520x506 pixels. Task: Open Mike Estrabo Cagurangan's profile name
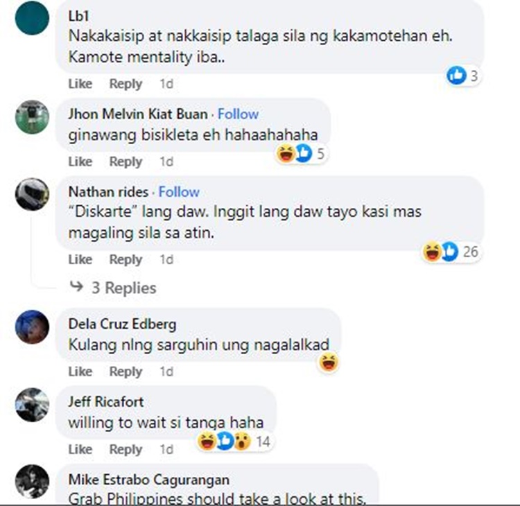[x=149, y=480]
